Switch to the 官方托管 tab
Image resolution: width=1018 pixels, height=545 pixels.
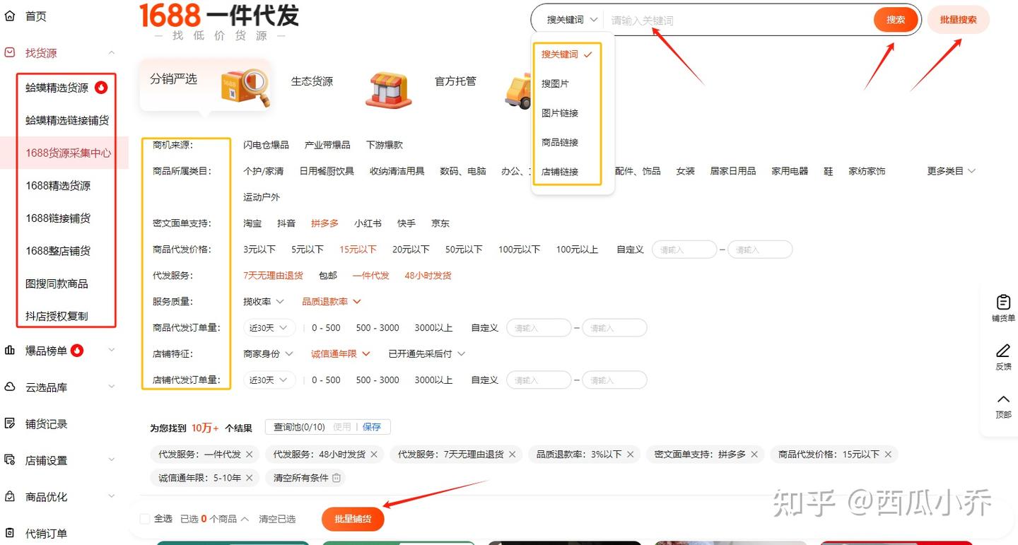click(x=455, y=81)
